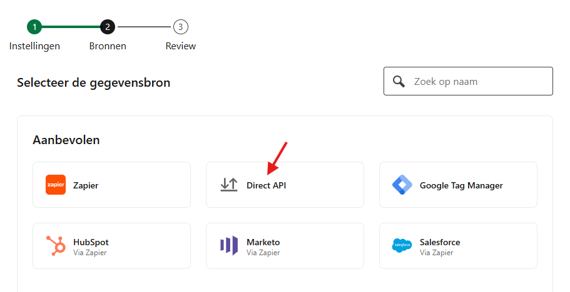Screen dimensions: 570x292
Task: Select the Direct API text label
Action: coord(266,185)
